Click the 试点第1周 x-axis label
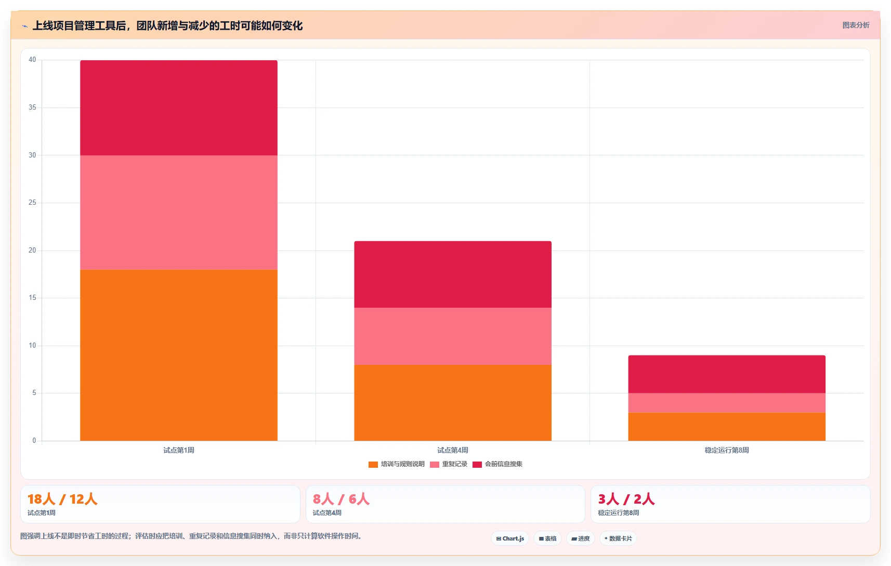The width and height of the screenshot is (891, 566). pyautogui.click(x=179, y=450)
